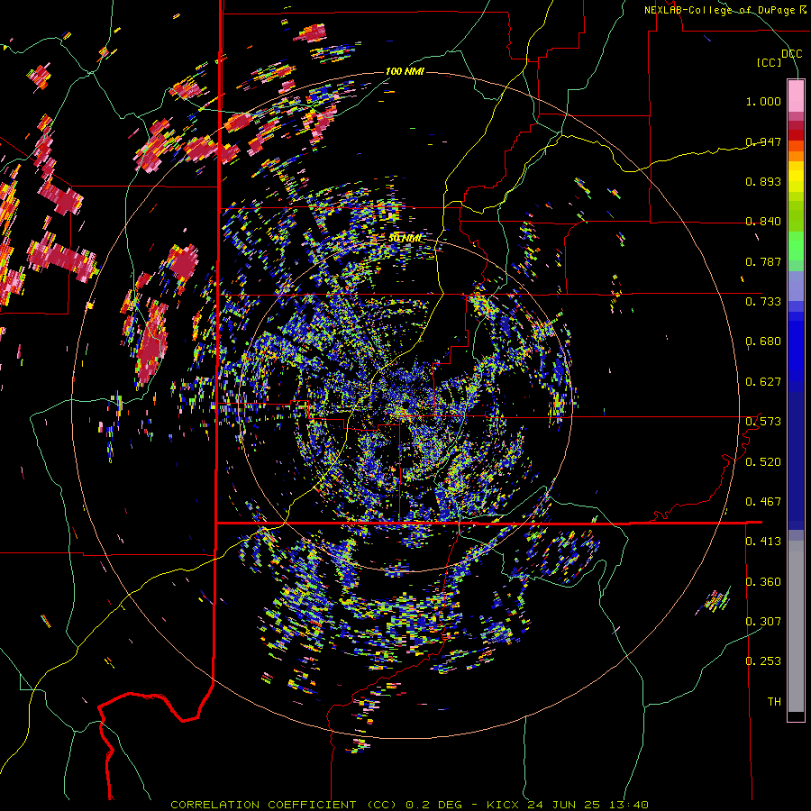This screenshot has width=811, height=811.
Task: Pick the light pink band of the color bar
Action: 796,96
